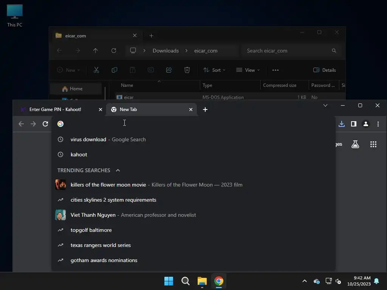Open Sort dropdown in File Explorer
The height and width of the screenshot is (290, 387).
(214, 70)
